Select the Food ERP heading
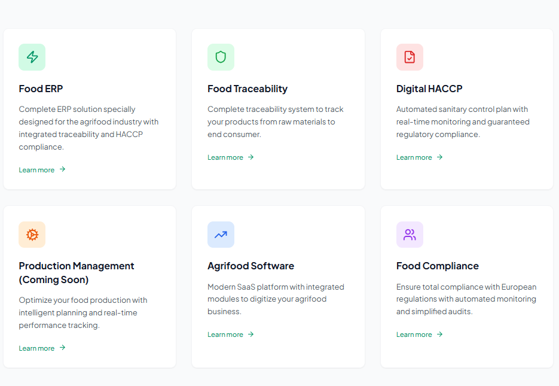 pos(41,89)
